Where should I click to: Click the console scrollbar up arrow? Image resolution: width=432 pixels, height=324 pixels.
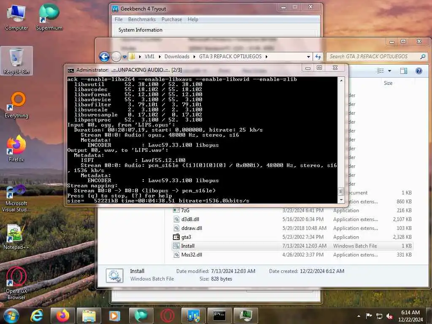(341, 81)
